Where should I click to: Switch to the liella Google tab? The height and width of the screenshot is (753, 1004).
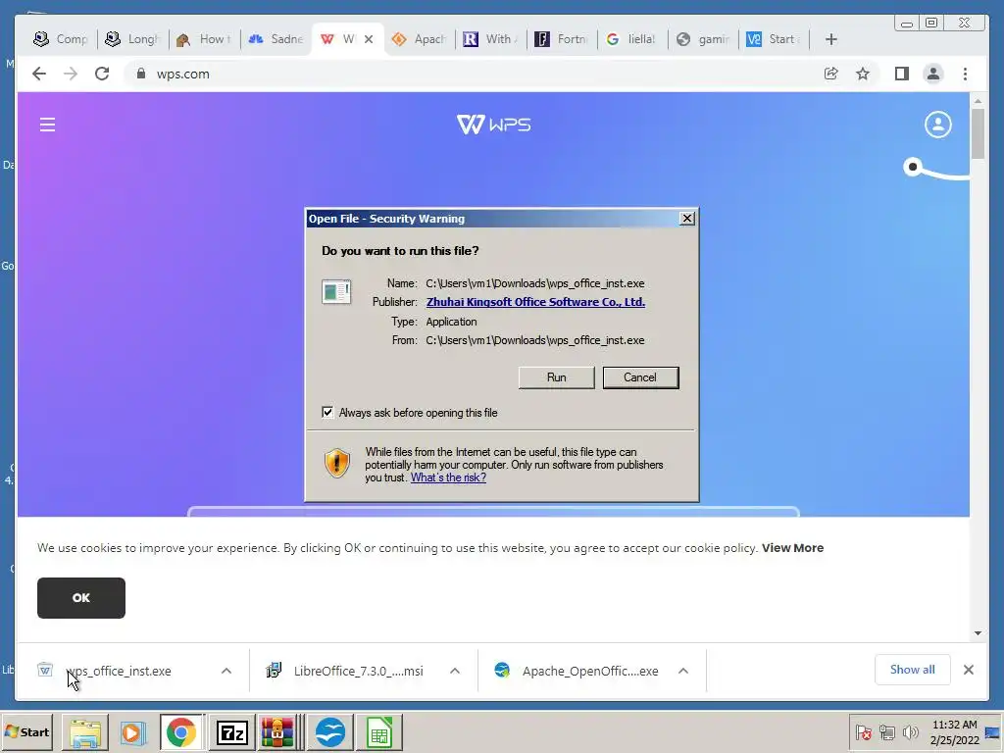coord(631,39)
